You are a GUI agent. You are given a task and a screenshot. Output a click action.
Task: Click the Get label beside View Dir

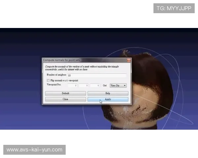coord(105,86)
